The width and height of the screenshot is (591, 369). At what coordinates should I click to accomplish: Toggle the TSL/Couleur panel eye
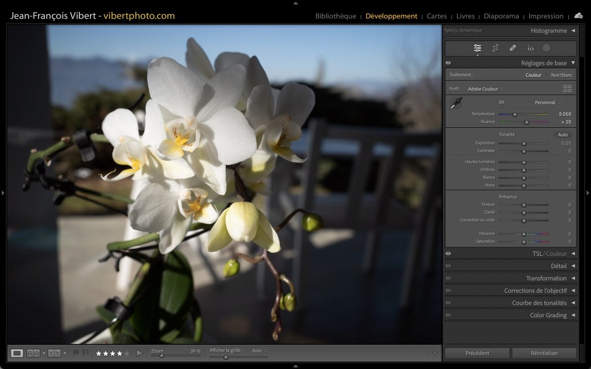448,254
